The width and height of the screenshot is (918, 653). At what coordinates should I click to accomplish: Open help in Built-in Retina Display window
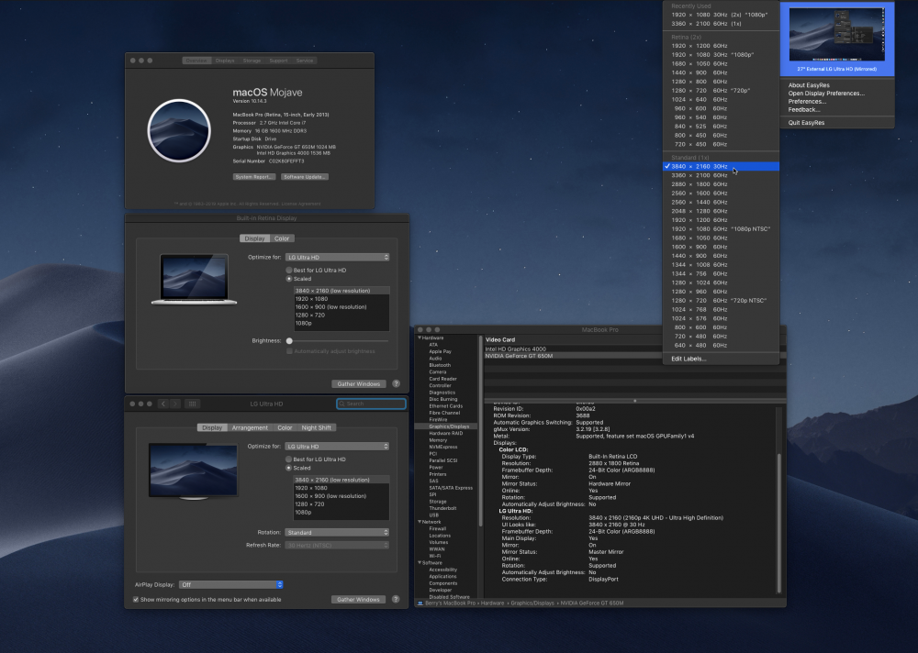coord(397,384)
